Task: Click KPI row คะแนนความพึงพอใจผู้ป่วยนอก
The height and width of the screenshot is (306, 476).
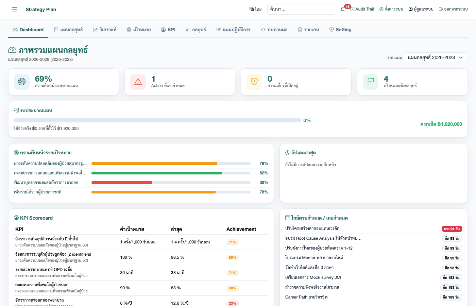Action: [x=141, y=288]
